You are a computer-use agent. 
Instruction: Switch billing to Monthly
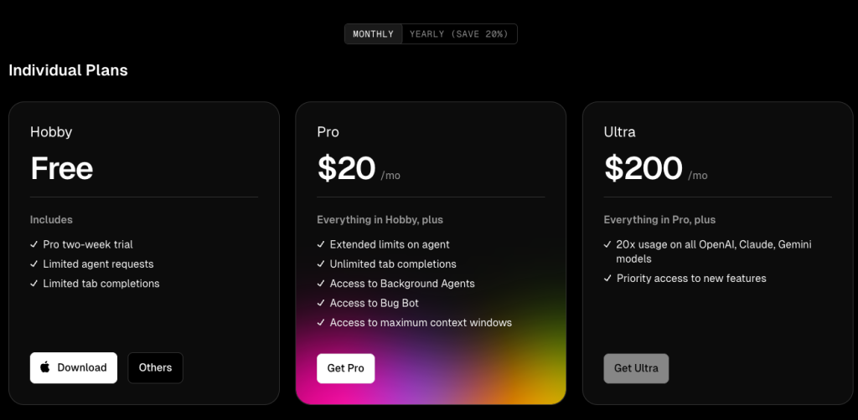click(x=373, y=33)
